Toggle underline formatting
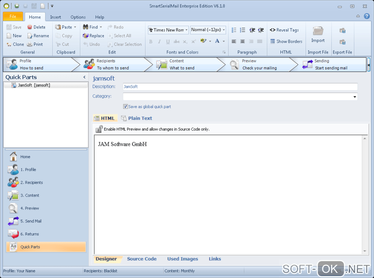The height and width of the screenshot is (278, 374). point(168,41)
